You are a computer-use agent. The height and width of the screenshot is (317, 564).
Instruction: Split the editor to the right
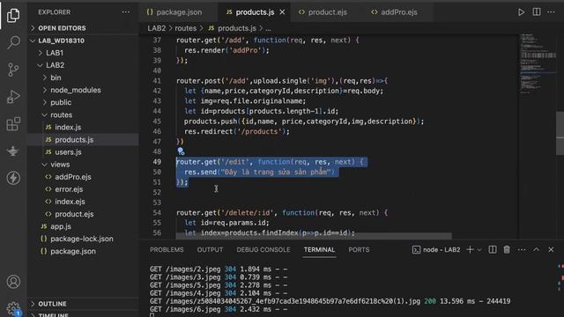click(537, 11)
